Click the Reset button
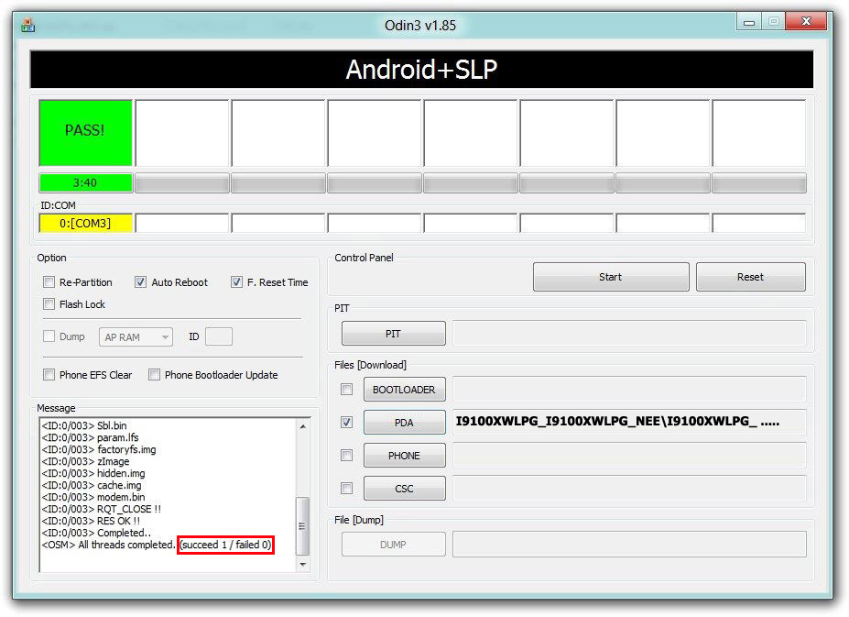The image size is (849, 617). 750,277
